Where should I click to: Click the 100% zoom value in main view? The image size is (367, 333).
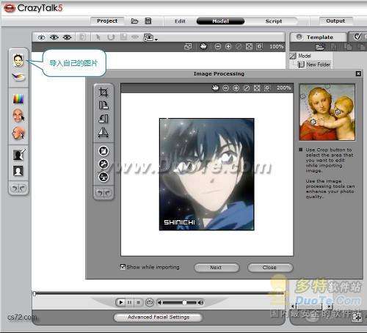tap(277, 46)
